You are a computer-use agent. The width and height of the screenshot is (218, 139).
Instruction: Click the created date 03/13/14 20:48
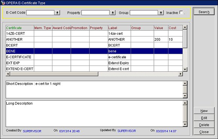70,131
